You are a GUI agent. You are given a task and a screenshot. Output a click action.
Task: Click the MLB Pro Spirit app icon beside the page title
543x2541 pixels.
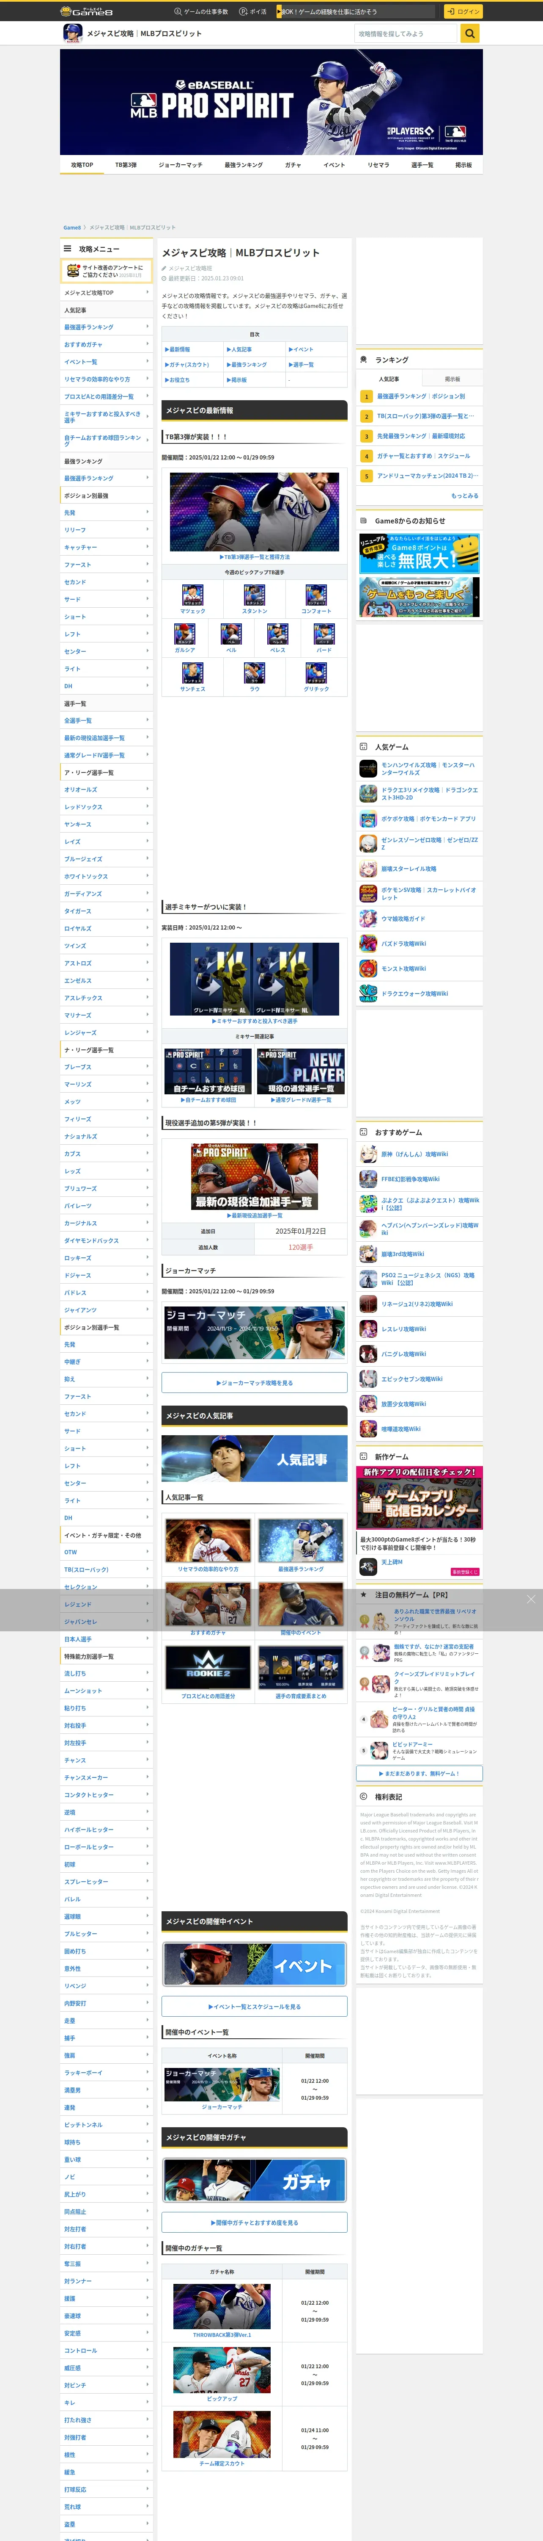coord(73,33)
